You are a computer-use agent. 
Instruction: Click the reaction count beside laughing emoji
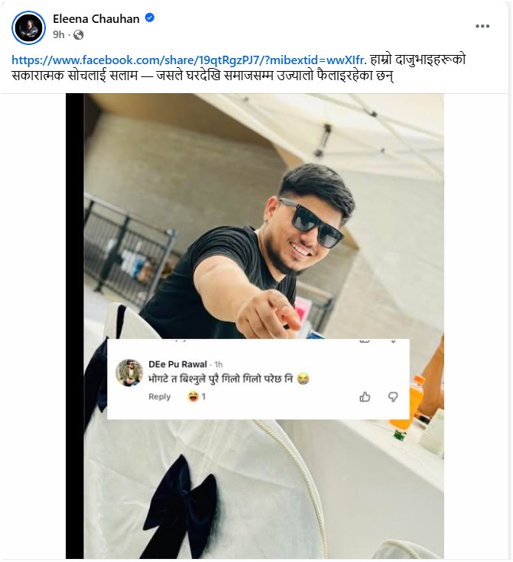(x=204, y=397)
